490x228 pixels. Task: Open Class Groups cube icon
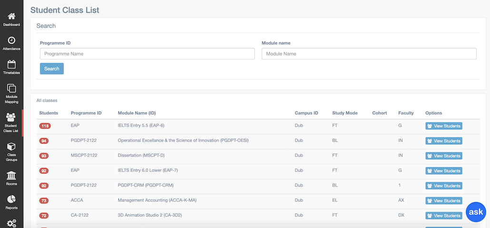pyautogui.click(x=11, y=146)
